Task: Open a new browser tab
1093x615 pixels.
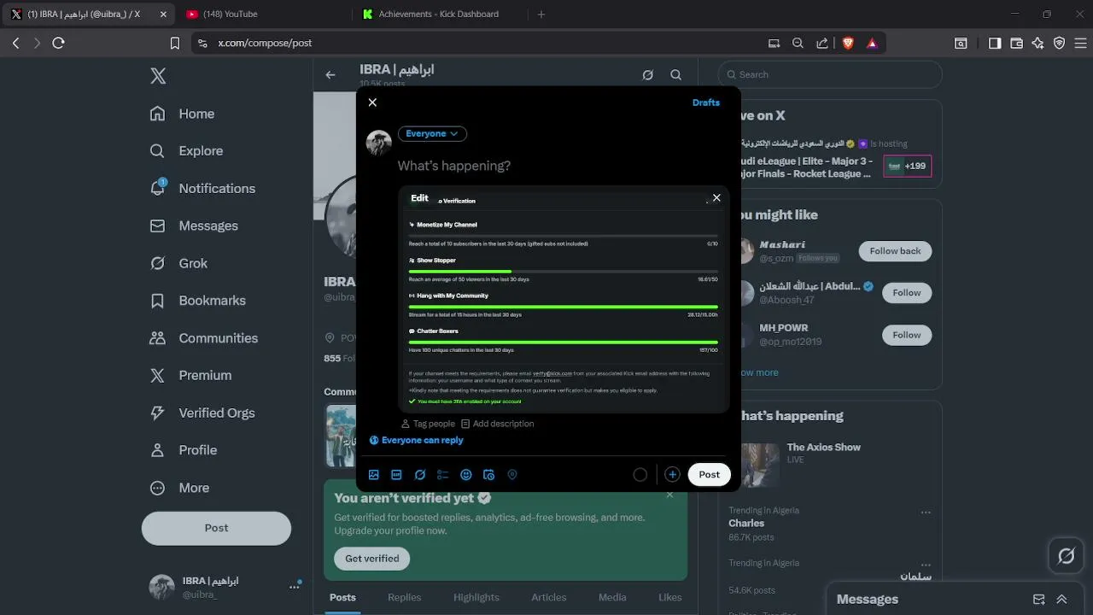Action: coord(541,14)
